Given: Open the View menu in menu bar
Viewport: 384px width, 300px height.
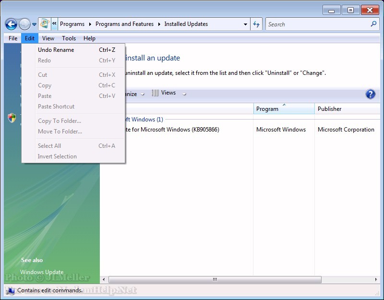Looking at the screenshot, I should [48, 38].
